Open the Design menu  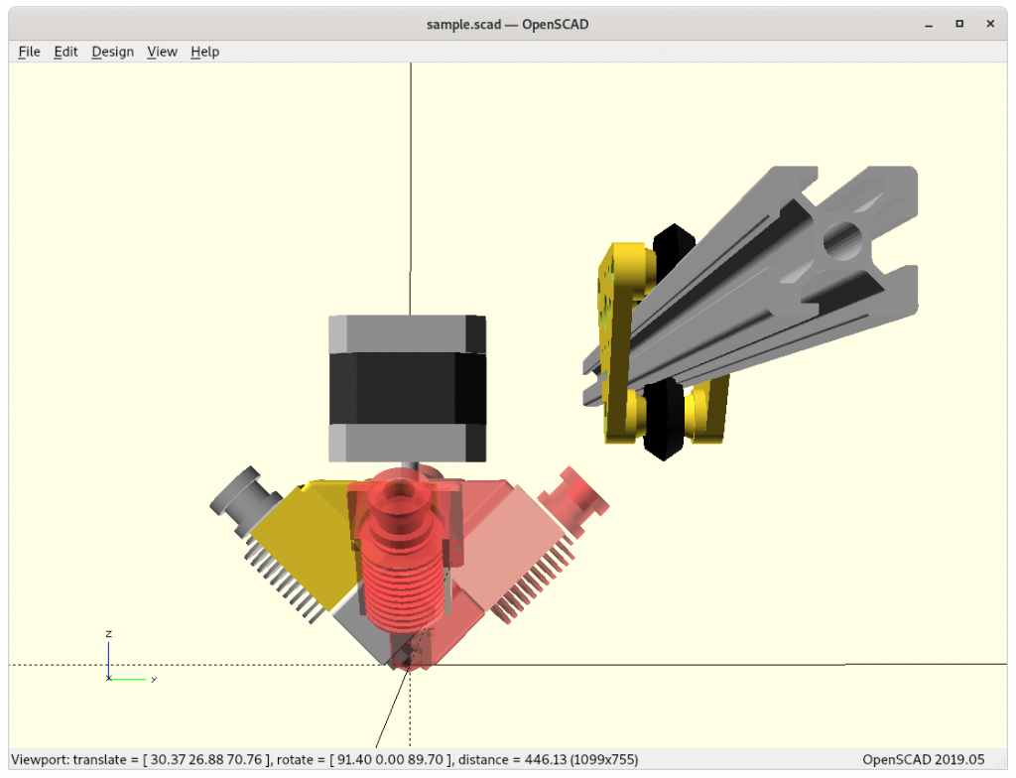point(113,52)
